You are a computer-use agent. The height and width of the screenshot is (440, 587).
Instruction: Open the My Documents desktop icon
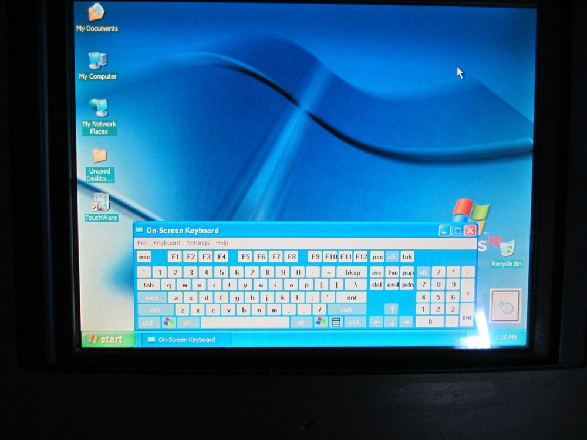97,18
